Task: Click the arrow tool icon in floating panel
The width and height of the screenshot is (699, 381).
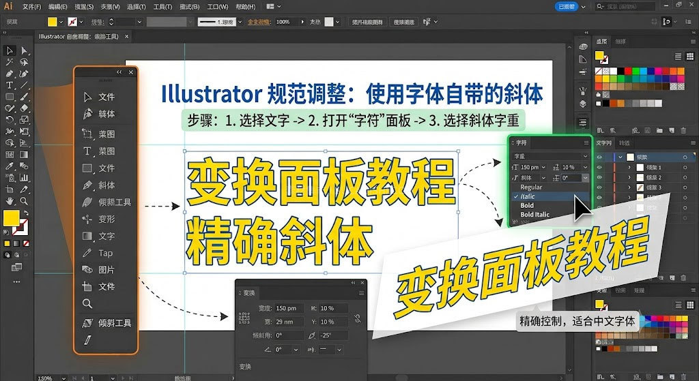Action: (87, 97)
